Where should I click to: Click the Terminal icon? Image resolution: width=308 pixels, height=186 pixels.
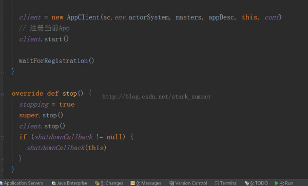tap(217, 183)
